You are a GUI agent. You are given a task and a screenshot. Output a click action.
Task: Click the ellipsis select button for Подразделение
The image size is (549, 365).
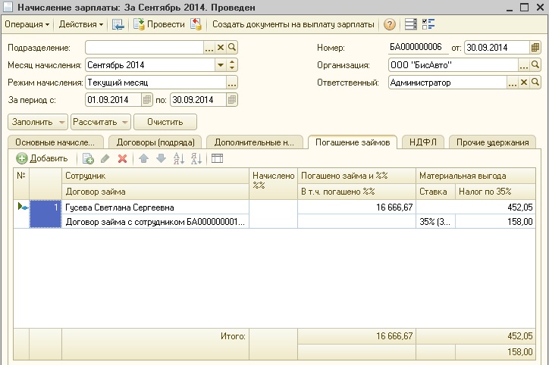tap(209, 47)
